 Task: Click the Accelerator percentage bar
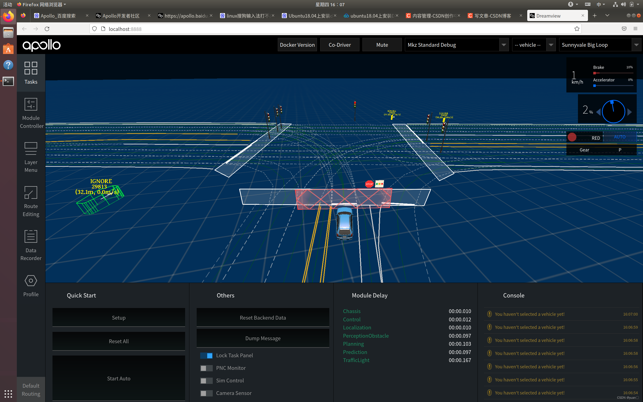(613, 86)
